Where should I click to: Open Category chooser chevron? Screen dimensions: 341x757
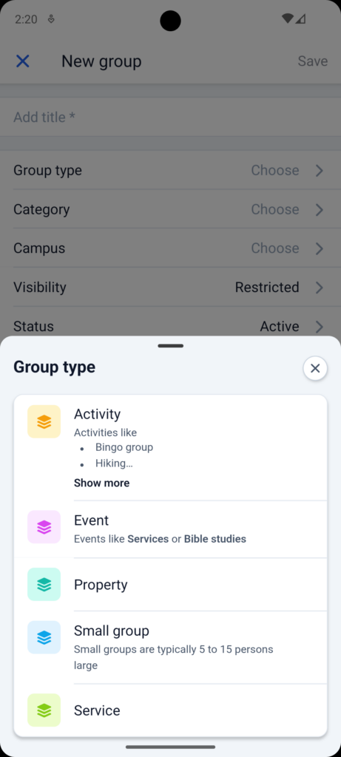click(320, 209)
